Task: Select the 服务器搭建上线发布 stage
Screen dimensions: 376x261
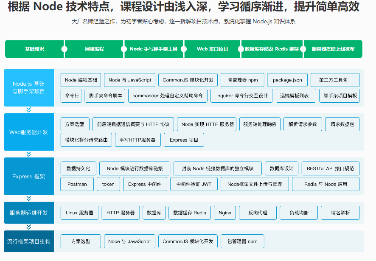Action: click(x=334, y=49)
